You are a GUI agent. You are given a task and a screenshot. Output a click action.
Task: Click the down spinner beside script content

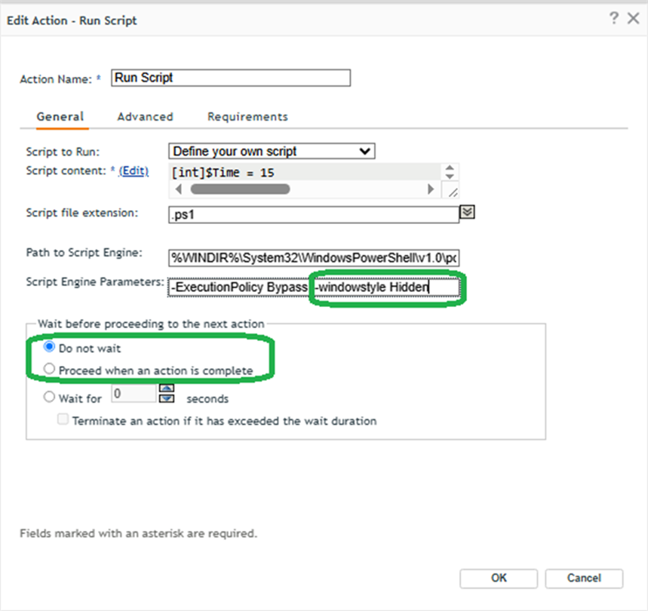pyautogui.click(x=450, y=177)
